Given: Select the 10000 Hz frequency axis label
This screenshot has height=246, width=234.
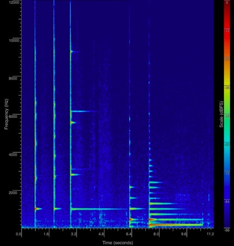Looking at the screenshot, I should [14, 40].
